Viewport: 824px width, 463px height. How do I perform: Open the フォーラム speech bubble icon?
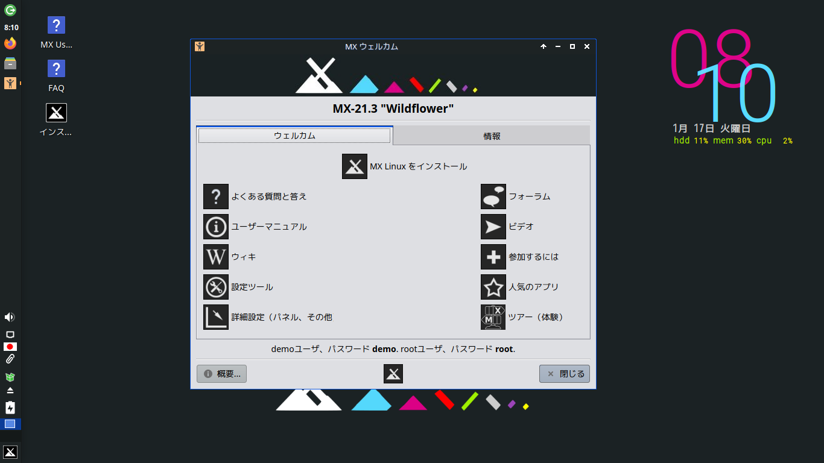tap(493, 197)
